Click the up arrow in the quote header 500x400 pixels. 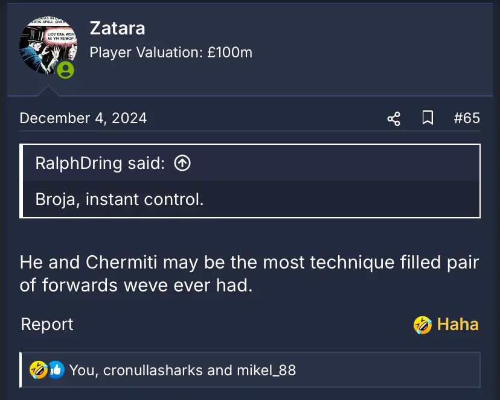pyautogui.click(x=182, y=163)
